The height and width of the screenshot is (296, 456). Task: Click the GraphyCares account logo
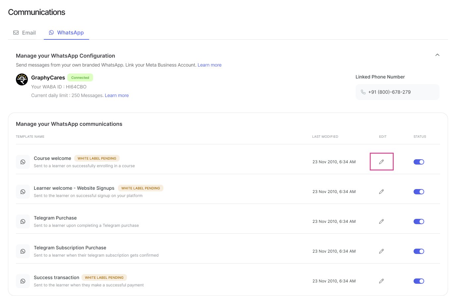[22, 79]
